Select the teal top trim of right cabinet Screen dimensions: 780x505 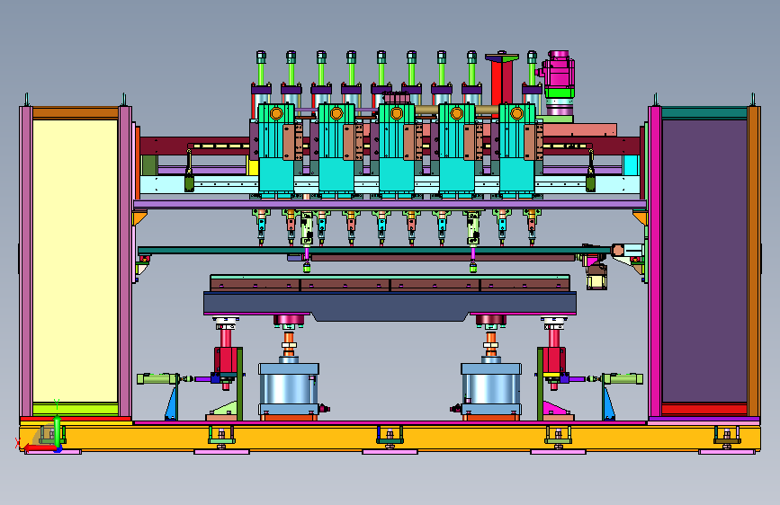[x=704, y=113]
